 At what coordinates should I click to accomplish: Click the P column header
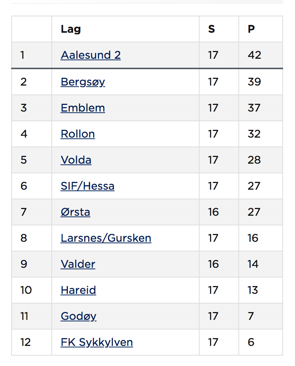point(251,29)
